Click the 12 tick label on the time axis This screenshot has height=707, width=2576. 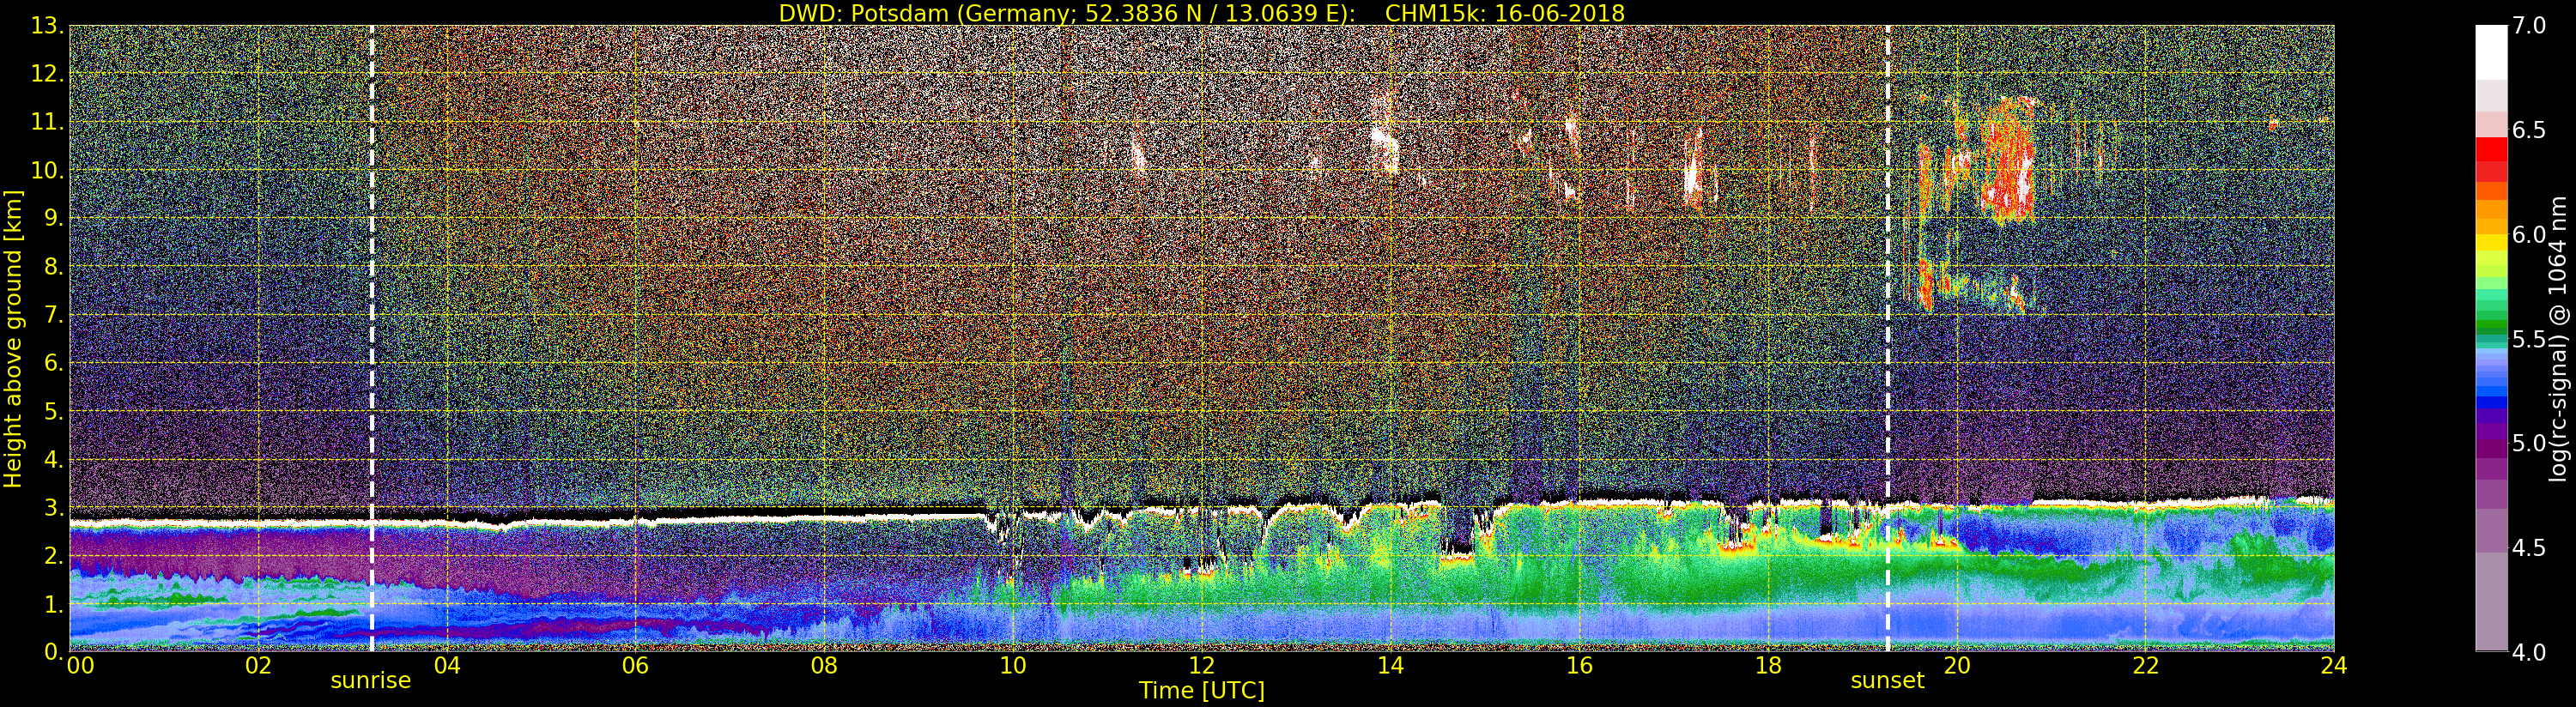click(x=1201, y=665)
